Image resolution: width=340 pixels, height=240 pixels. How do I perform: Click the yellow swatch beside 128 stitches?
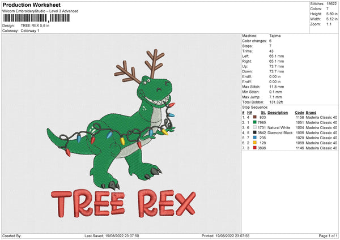[x=255, y=143]
